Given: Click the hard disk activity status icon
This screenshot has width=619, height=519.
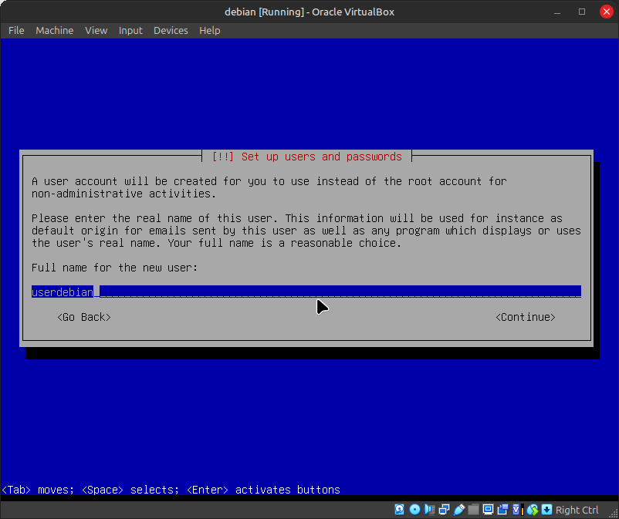Looking at the screenshot, I should [400, 510].
